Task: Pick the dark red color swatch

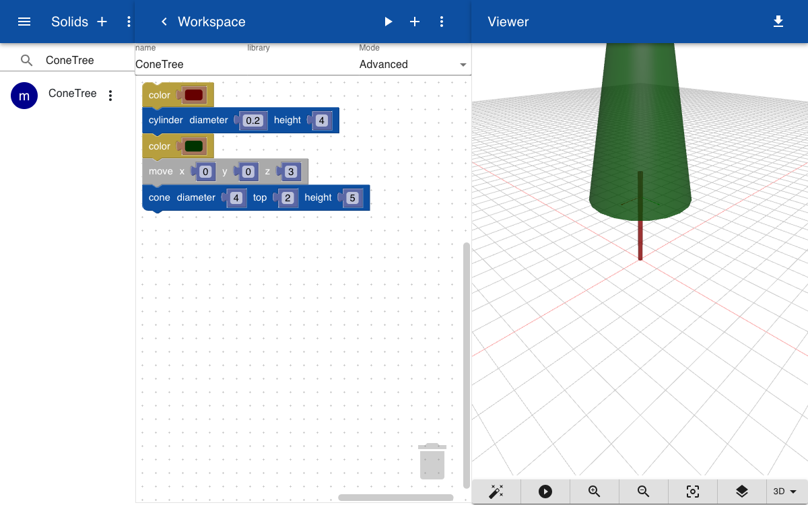Action: (x=194, y=96)
